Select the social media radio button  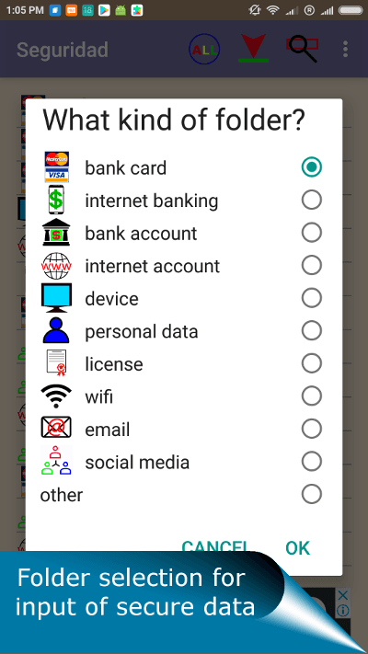click(x=312, y=462)
